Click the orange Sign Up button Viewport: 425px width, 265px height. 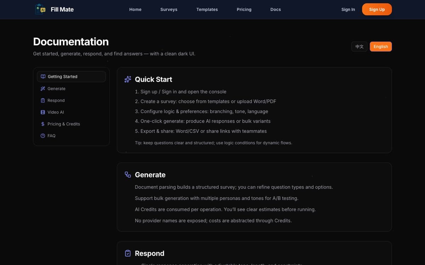(377, 10)
